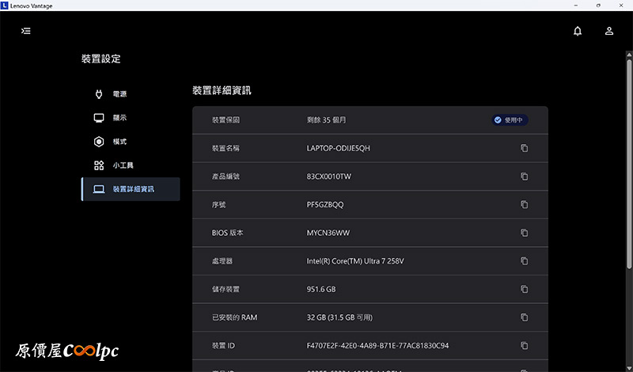Maximize the Lenovo Vantage window

point(598,6)
